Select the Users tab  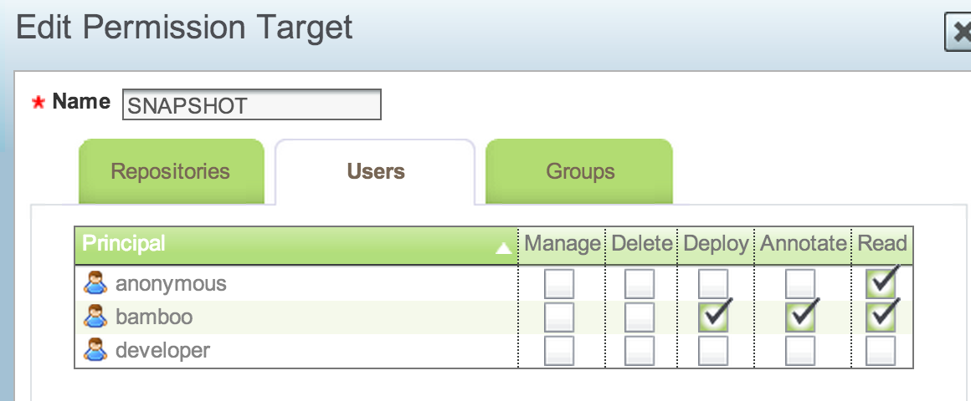(x=376, y=172)
